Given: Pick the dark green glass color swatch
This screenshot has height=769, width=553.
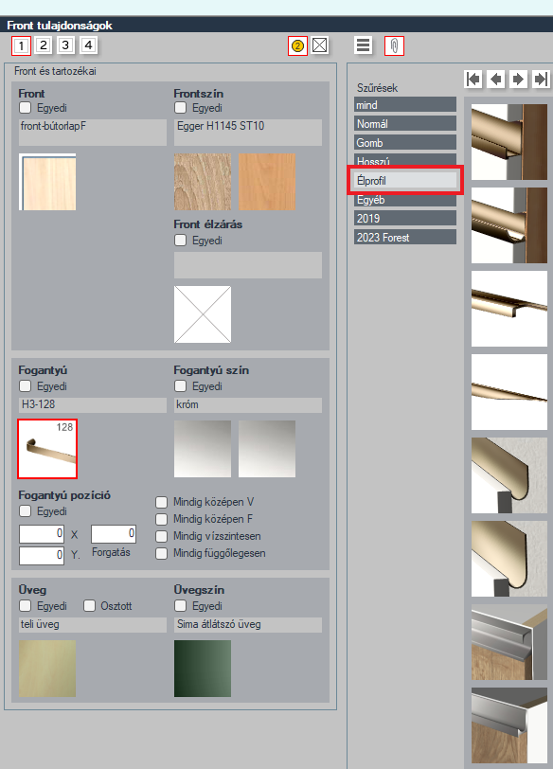Looking at the screenshot, I should pos(203,668).
